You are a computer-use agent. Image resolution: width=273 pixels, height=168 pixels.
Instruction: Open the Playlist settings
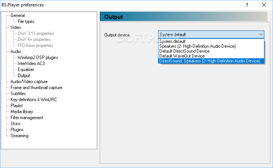pos(17,106)
